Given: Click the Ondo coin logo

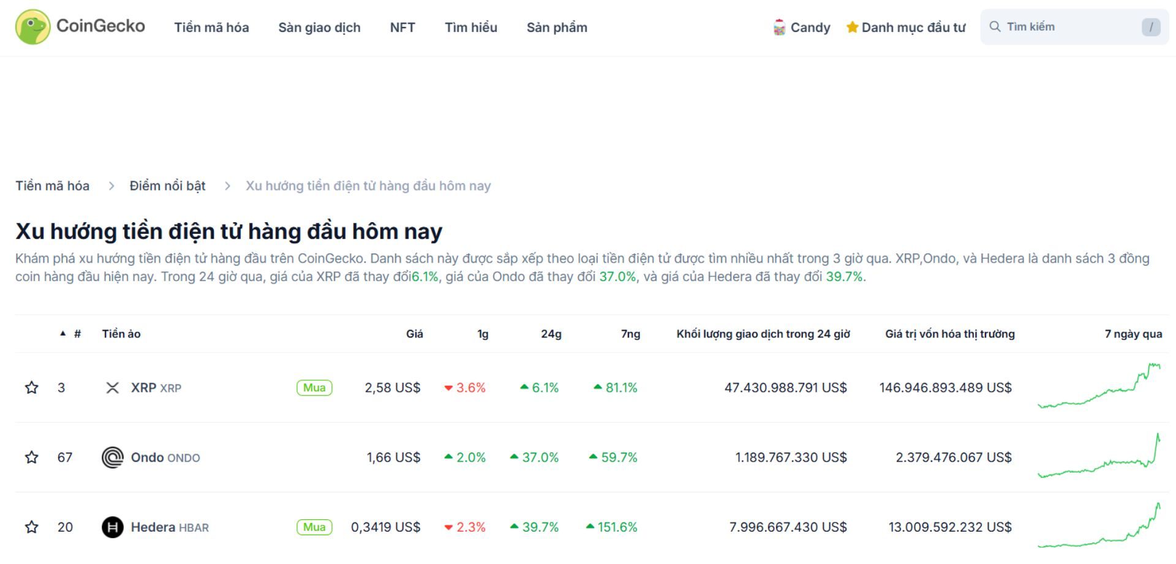Looking at the screenshot, I should pos(112,457).
